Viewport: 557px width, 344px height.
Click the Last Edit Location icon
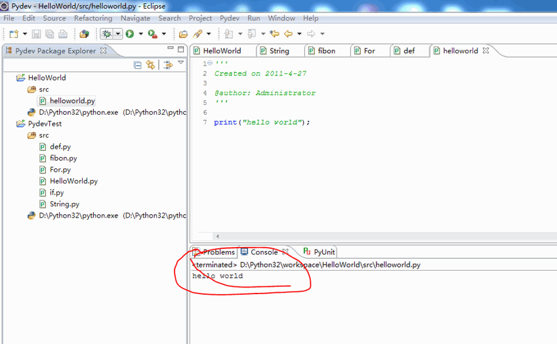(274, 34)
